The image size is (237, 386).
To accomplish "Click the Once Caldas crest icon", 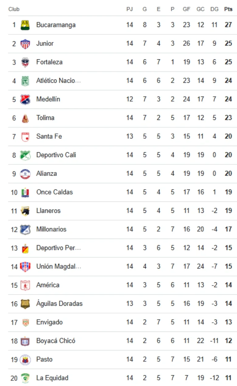I will 25,192.
